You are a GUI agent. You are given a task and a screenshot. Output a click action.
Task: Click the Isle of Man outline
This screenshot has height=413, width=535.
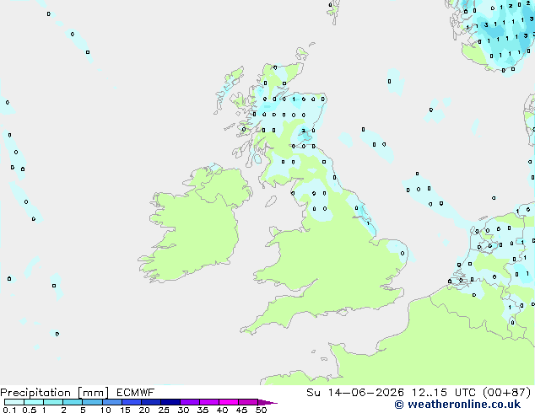271,201
